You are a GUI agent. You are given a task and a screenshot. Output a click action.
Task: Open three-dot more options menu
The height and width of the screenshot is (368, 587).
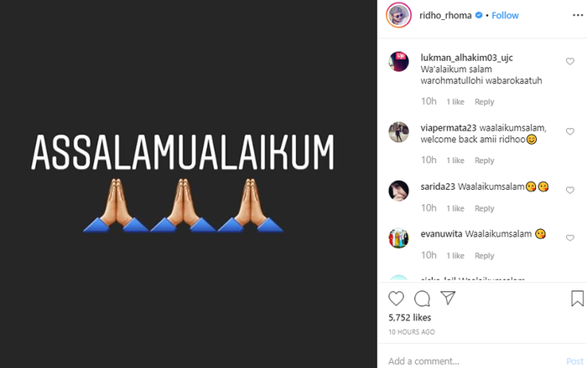578,15
